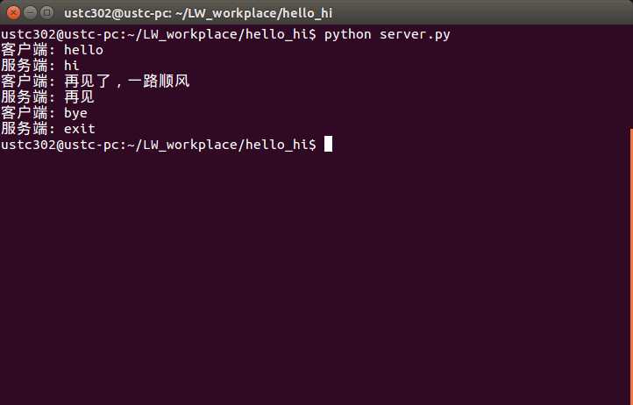Click the '客户端: hello' output line
Viewport: 633px width, 405px height.
(x=52, y=50)
